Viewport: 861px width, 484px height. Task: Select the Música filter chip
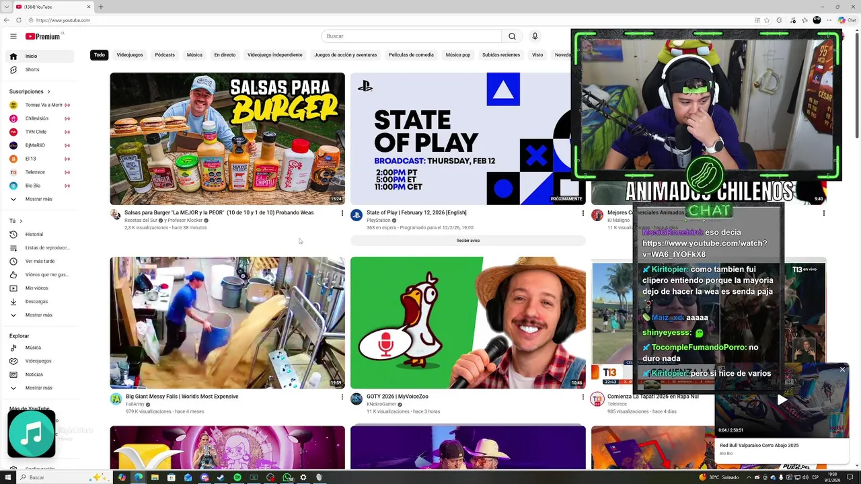(x=194, y=55)
